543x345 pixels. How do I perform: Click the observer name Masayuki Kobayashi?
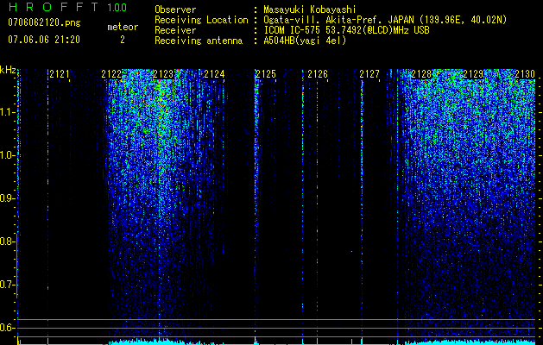(310, 9)
